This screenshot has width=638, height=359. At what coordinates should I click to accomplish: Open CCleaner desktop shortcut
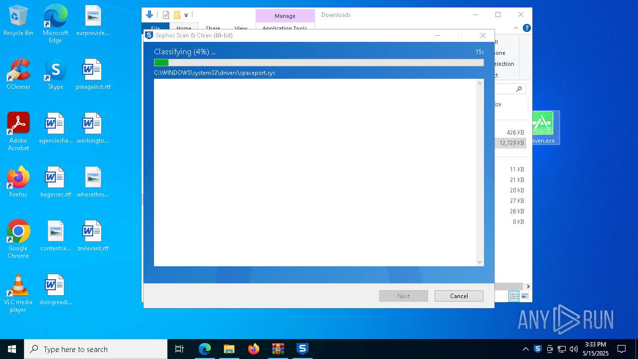pyautogui.click(x=18, y=74)
